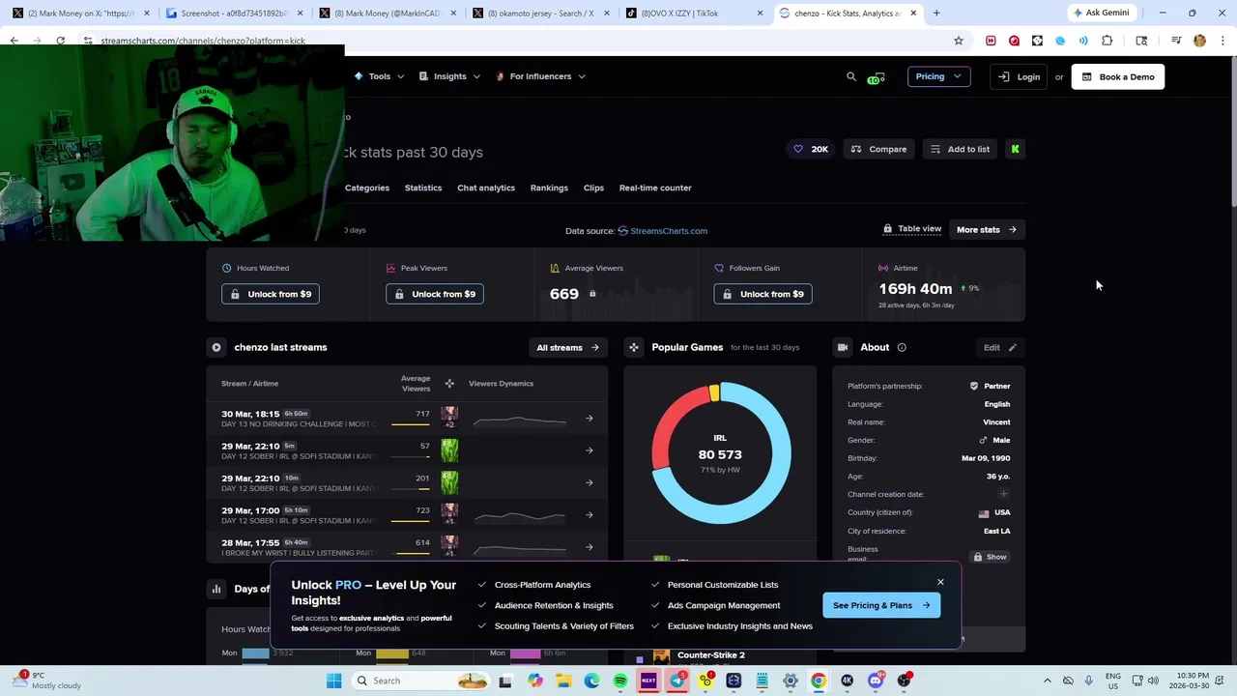Click the play icon beside chenzo last streams
This screenshot has height=696, width=1237.
pyautogui.click(x=216, y=347)
